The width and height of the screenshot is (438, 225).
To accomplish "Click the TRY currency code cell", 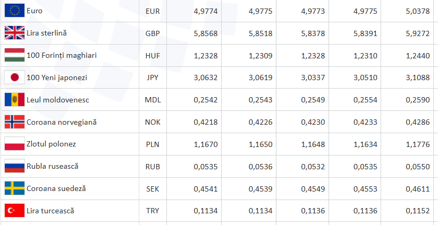I will pos(153,211).
